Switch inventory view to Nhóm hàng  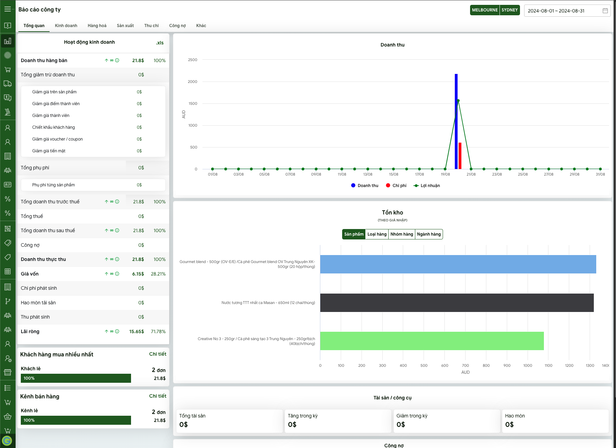(402, 234)
